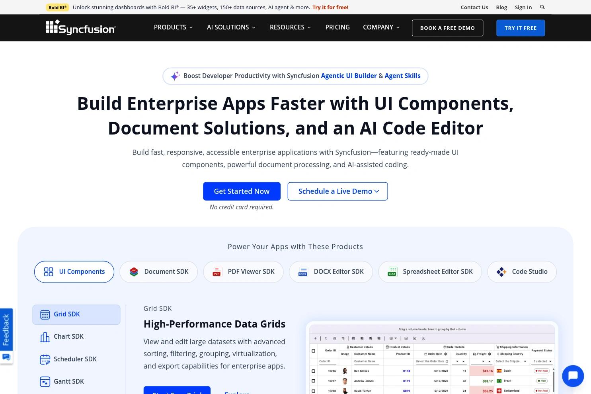Click Ben Stokes' avatar image
The height and width of the screenshot is (394, 591).
pyautogui.click(x=345, y=371)
